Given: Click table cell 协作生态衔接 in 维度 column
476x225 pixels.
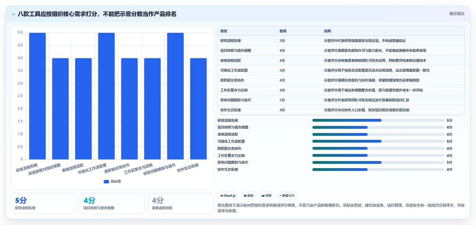Looking at the screenshot, I should coord(231,110).
